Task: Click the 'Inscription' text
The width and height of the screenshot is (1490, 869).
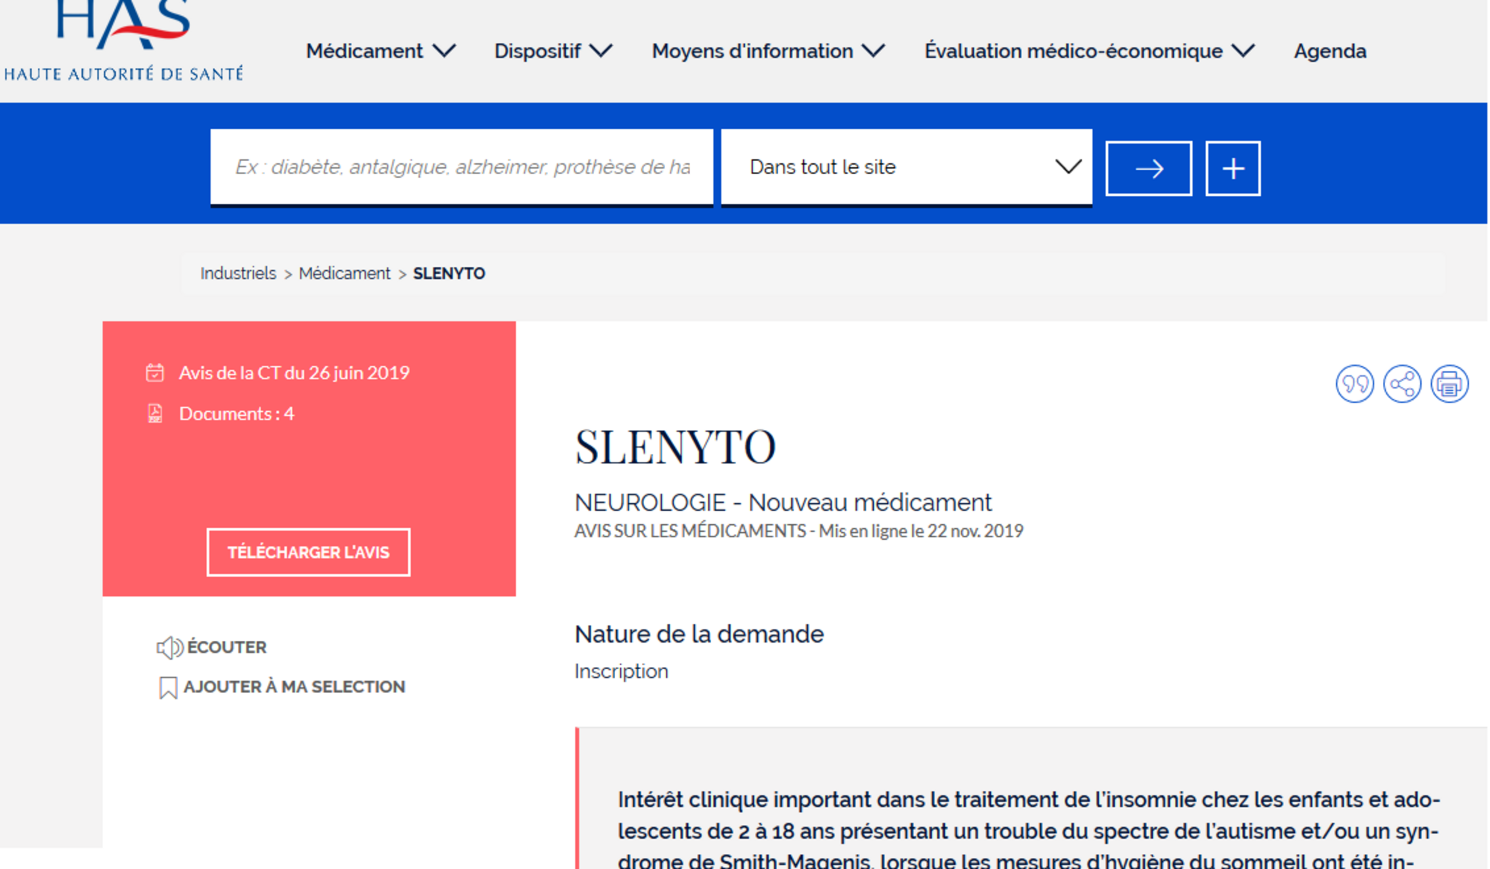Action: coord(621,671)
